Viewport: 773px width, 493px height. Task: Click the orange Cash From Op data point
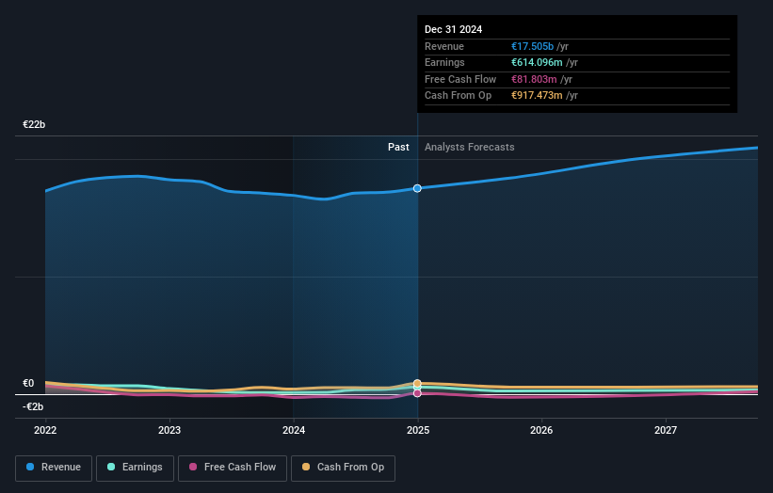[417, 383]
